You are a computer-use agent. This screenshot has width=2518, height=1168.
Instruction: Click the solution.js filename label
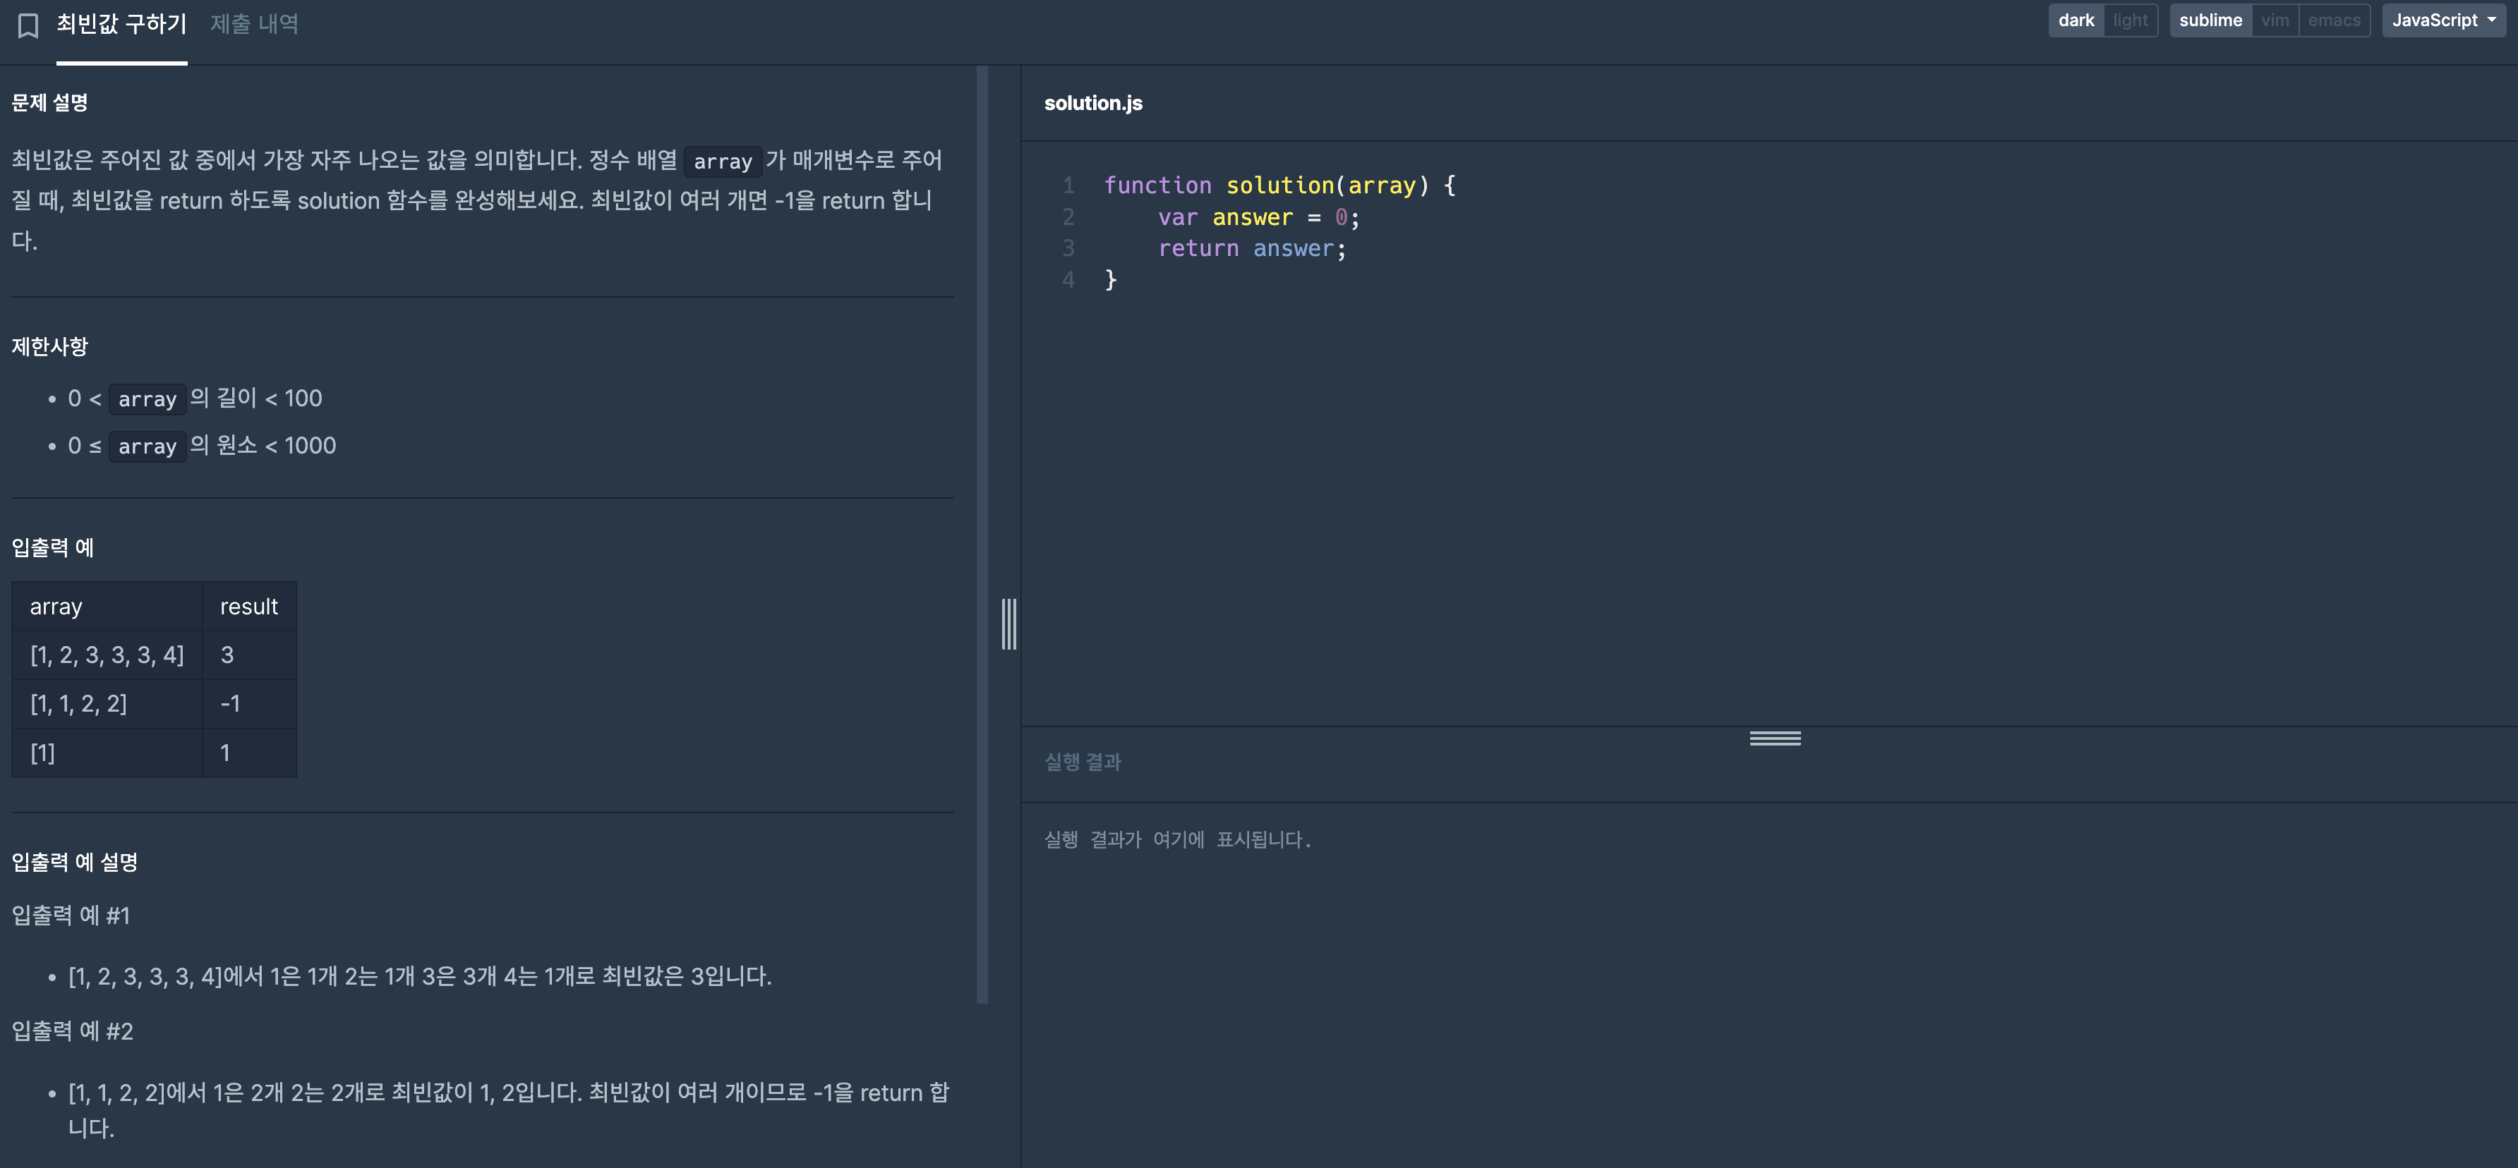pos(1093,102)
